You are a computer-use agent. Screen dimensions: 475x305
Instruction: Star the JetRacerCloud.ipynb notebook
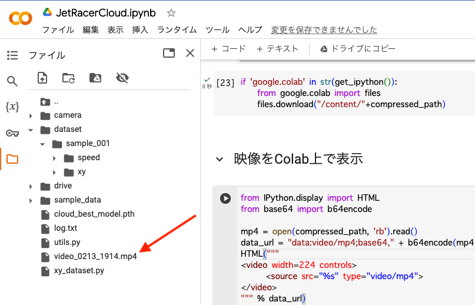coord(171,13)
